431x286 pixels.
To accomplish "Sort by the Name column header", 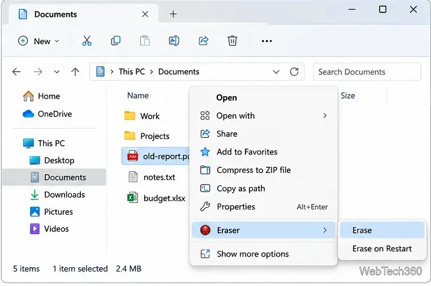I will [x=137, y=96].
